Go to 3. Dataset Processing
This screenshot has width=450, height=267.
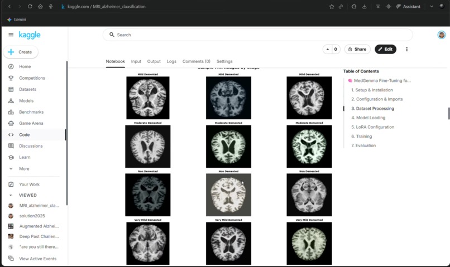[x=372, y=109]
